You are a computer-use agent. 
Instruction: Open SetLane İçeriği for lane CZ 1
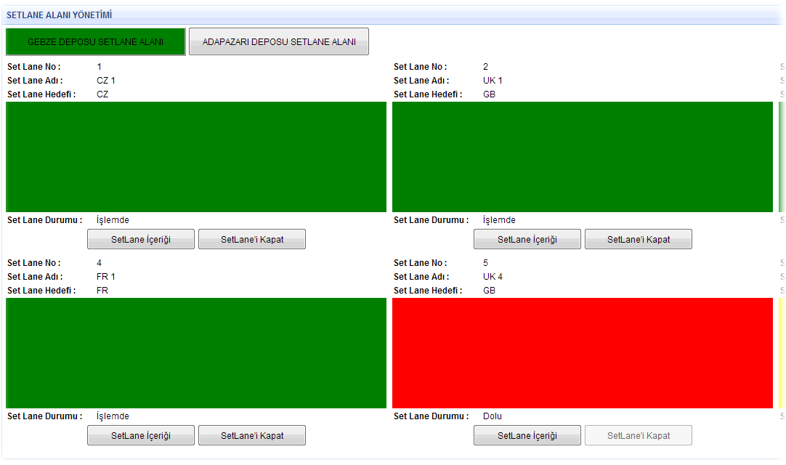pyautogui.click(x=141, y=240)
